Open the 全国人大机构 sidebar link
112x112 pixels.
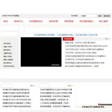pos(8,47)
